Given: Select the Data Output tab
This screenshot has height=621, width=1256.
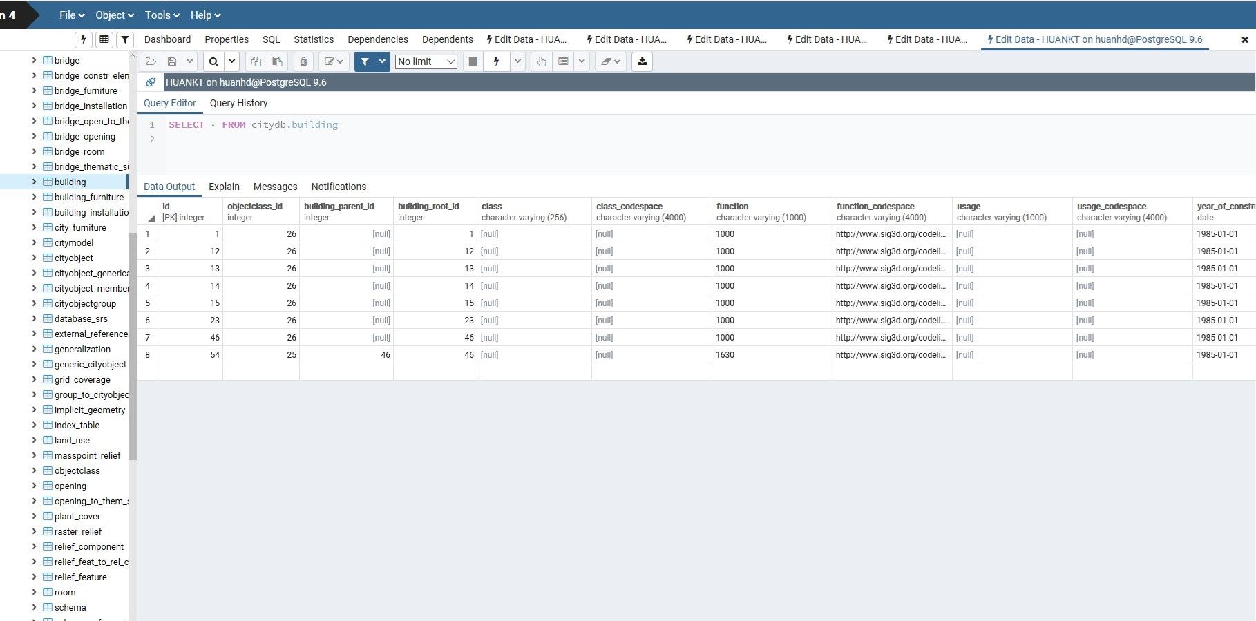Looking at the screenshot, I should pyautogui.click(x=169, y=187).
